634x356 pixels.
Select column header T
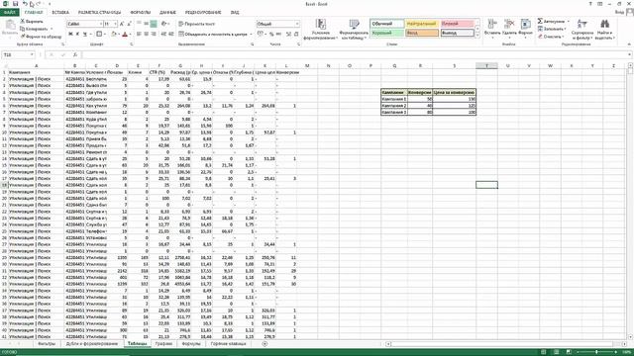486,66
